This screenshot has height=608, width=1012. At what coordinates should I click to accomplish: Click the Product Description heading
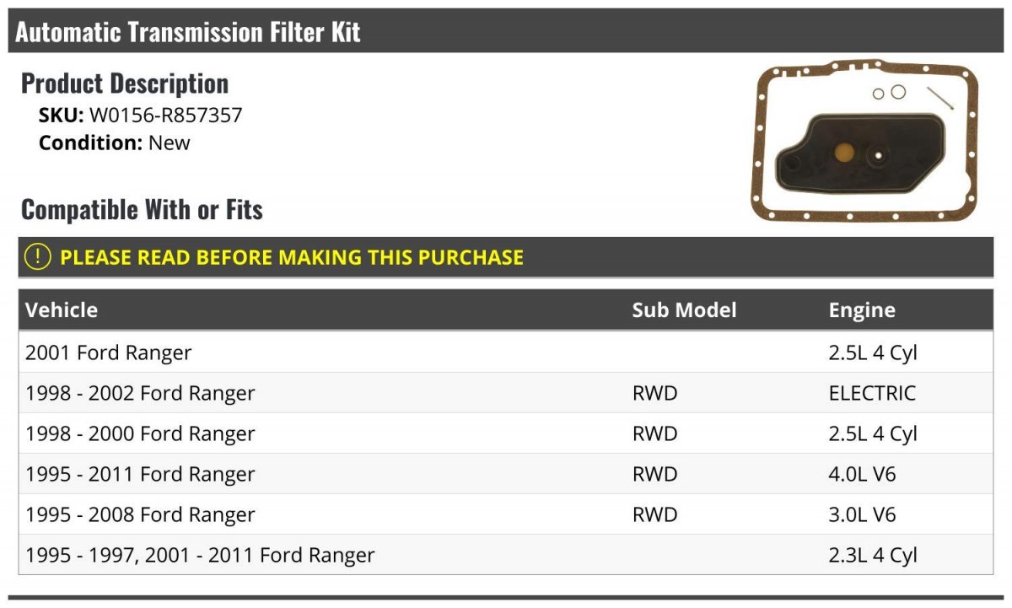125,83
